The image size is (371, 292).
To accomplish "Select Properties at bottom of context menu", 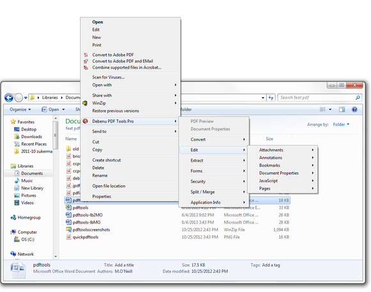I will pos(102,197).
